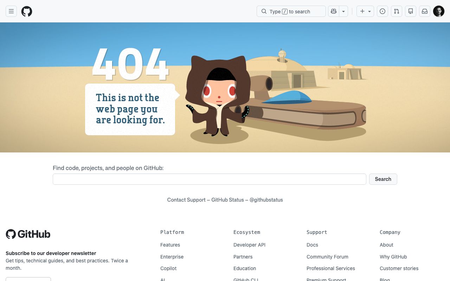This screenshot has height=281, width=450.
Task: Open the hamburger navigation menu
Action: (x=11, y=11)
